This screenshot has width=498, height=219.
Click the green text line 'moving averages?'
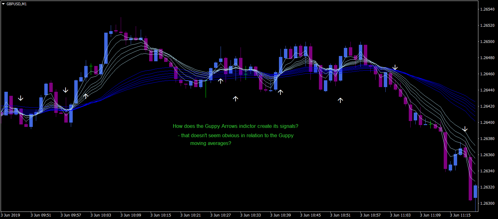[211, 143]
